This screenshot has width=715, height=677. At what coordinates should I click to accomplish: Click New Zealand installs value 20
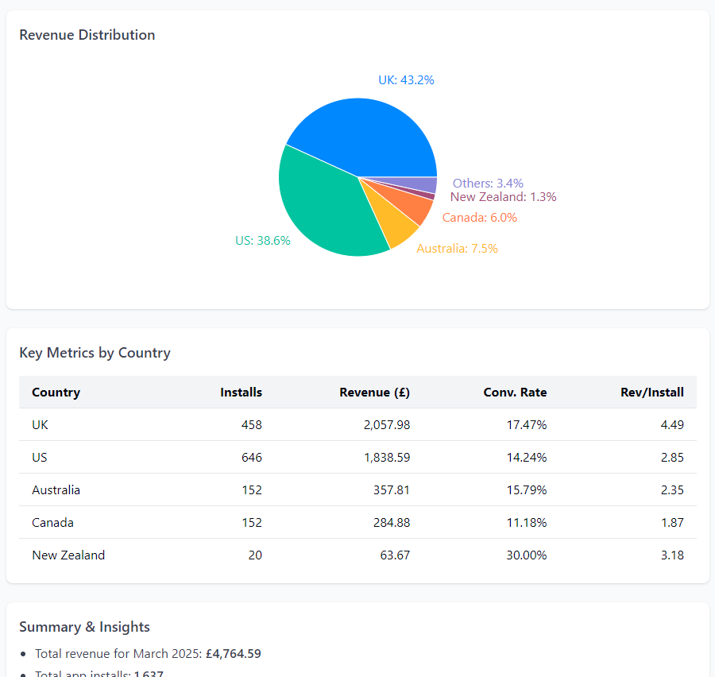[255, 555]
